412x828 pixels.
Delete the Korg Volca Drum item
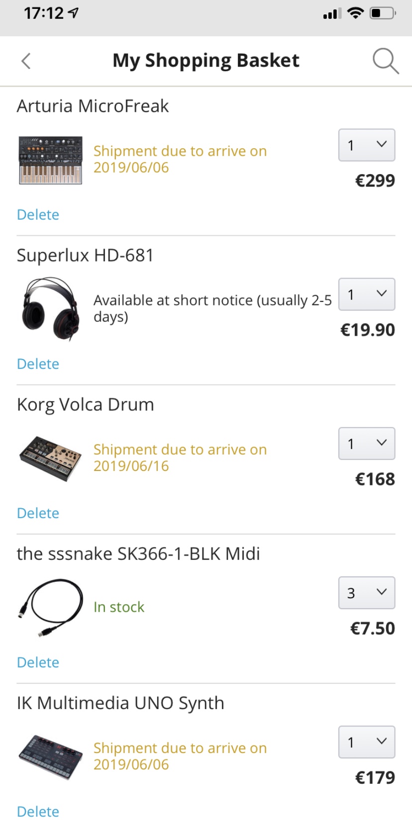click(38, 513)
